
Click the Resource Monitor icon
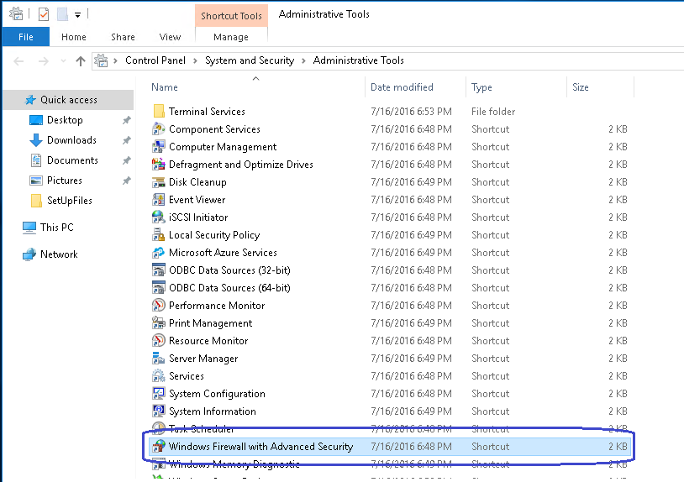click(x=158, y=341)
